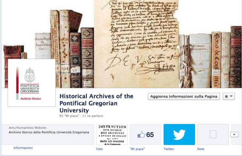Expand more apps with the arrow button

coord(234,134)
